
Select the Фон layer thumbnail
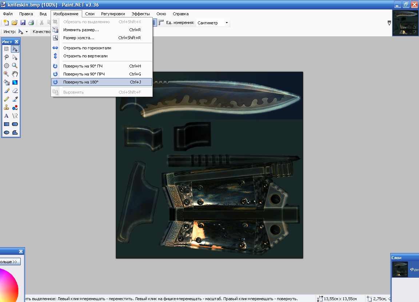click(400, 269)
